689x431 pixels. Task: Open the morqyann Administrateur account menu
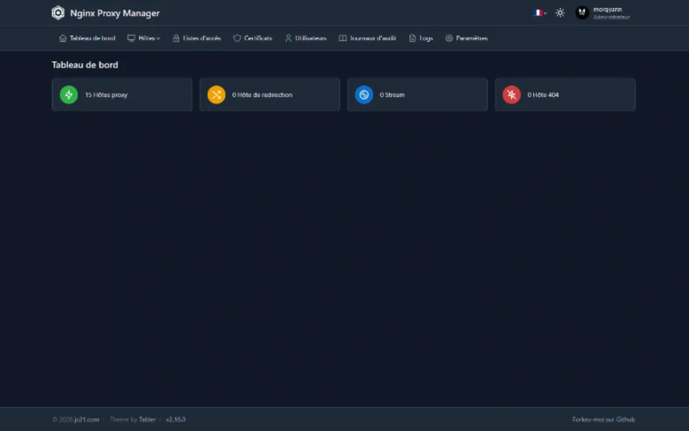[603, 13]
